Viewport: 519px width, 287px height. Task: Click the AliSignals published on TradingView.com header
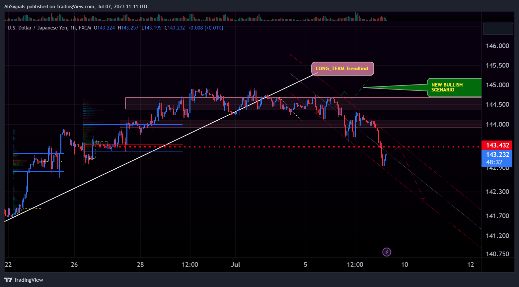tap(77, 7)
